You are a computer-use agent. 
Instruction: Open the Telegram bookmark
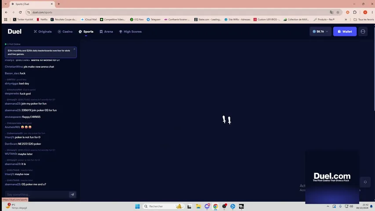(153, 19)
